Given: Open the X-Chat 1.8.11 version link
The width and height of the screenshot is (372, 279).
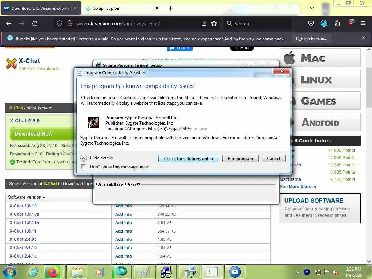Looking at the screenshot, I should [x=23, y=231].
